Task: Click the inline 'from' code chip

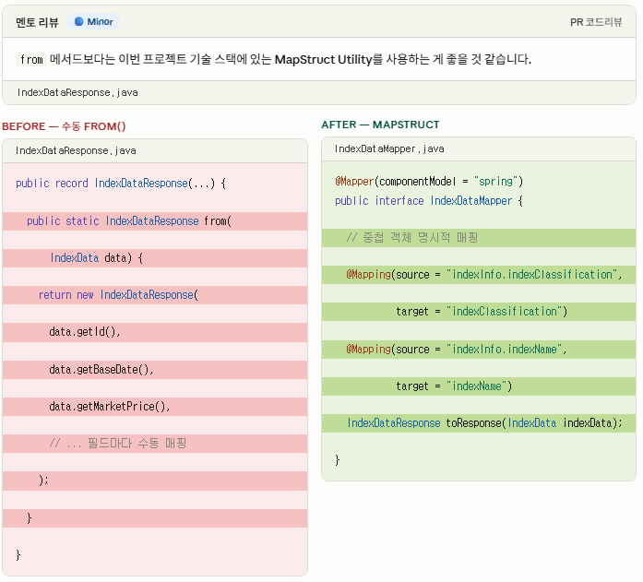Action: [x=31, y=60]
